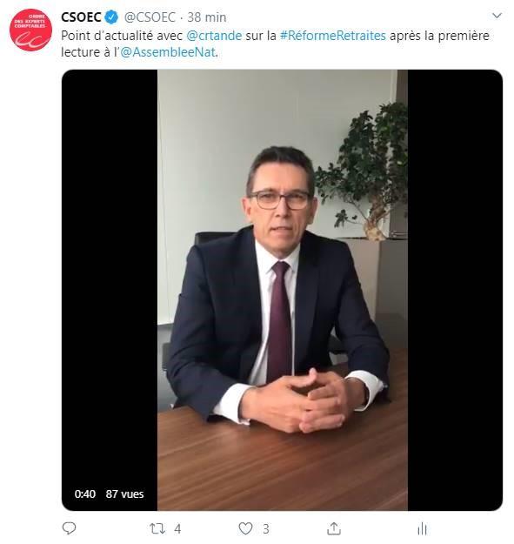
Task: Visit the @AssembleeNat mention
Action: [168, 52]
